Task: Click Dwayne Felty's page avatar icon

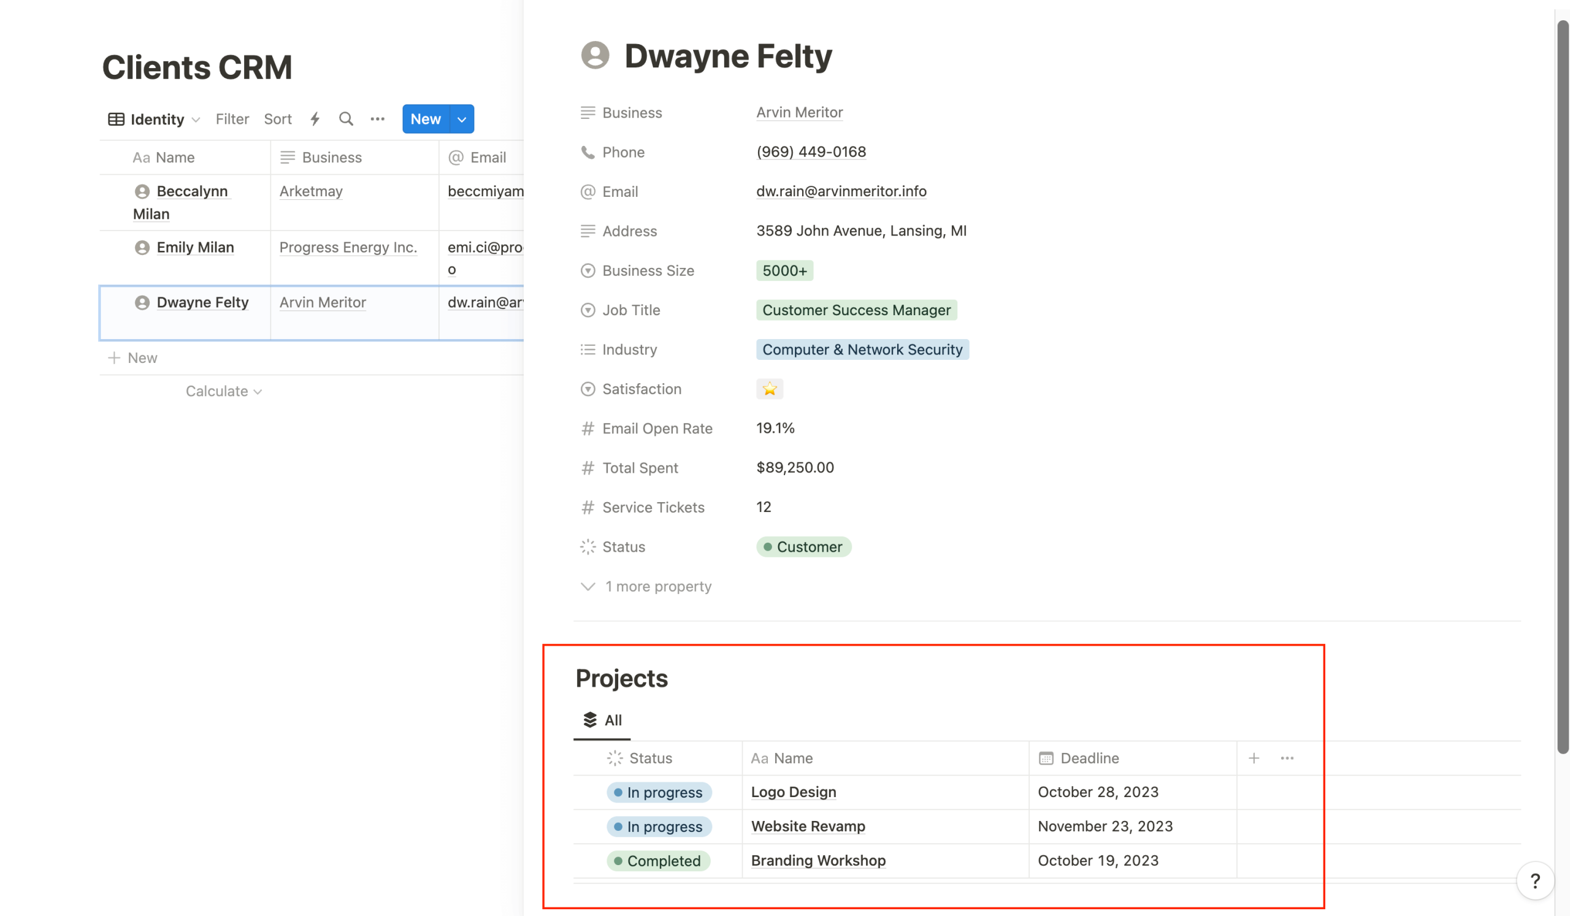Action: (x=594, y=55)
